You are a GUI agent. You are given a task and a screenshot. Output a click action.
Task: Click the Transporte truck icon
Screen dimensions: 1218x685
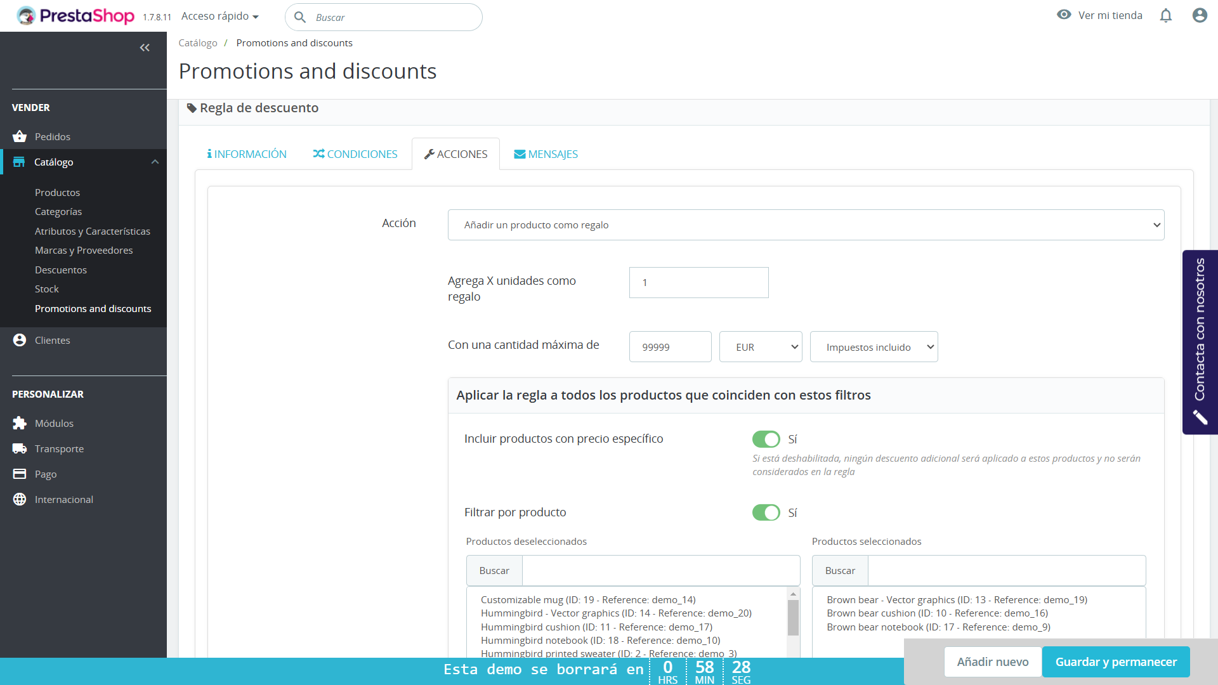pos(20,448)
